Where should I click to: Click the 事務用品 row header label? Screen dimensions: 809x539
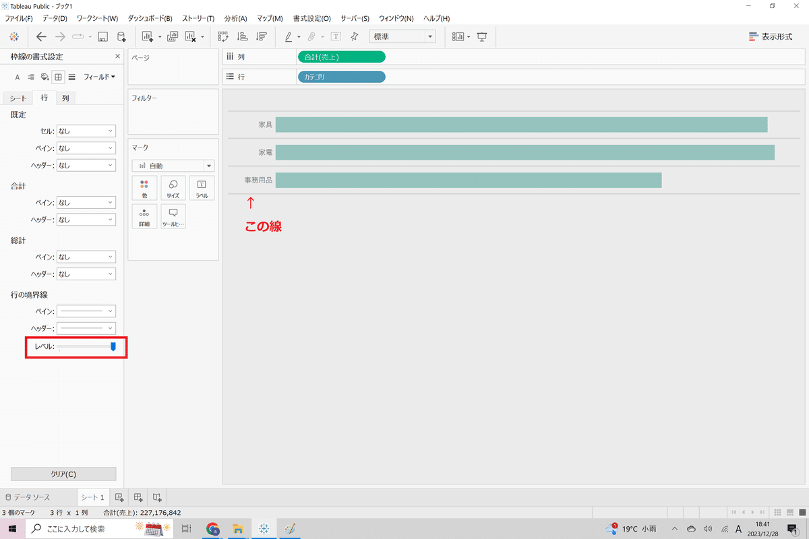(258, 181)
